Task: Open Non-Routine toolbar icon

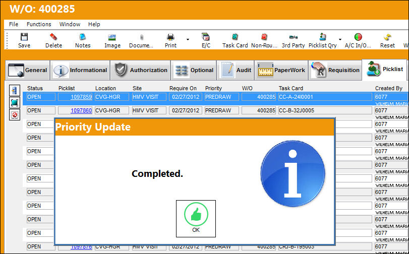Action: (264, 37)
